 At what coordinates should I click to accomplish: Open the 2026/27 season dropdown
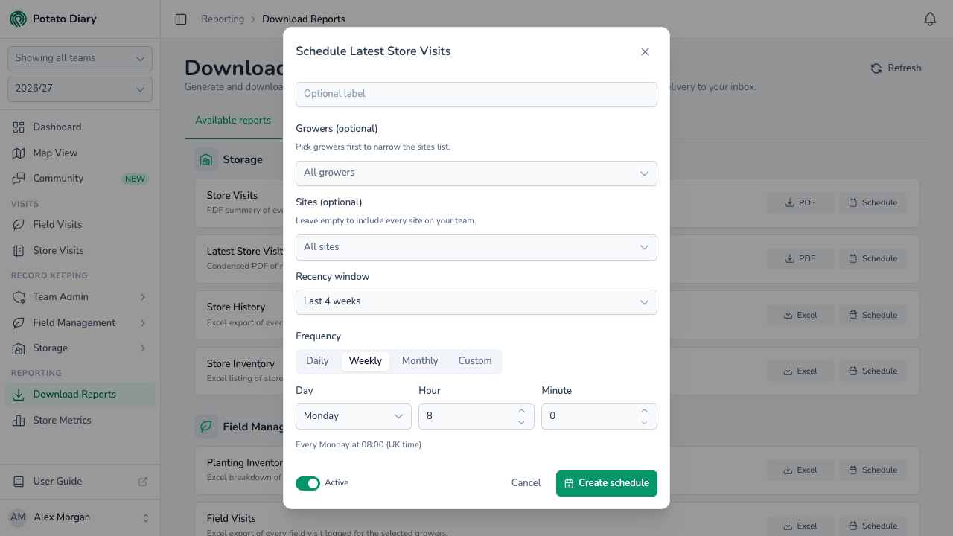80,89
